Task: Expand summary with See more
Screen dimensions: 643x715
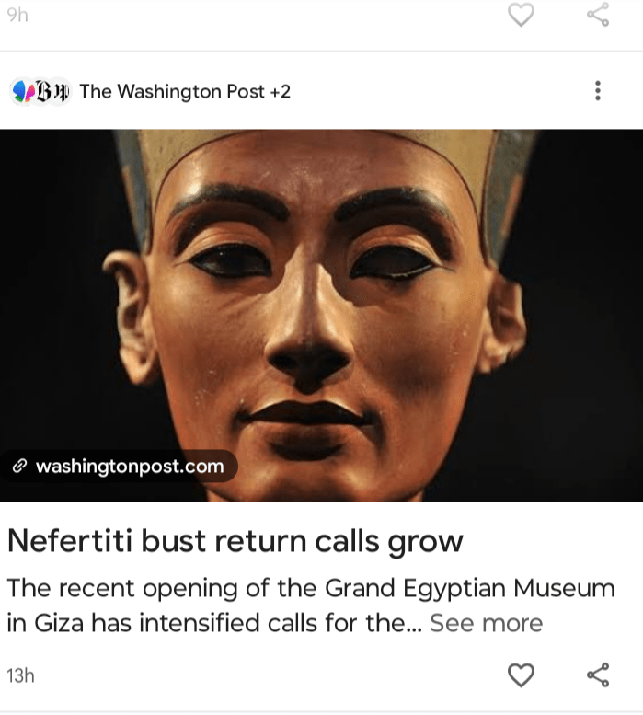Action: pyautogui.click(x=487, y=623)
